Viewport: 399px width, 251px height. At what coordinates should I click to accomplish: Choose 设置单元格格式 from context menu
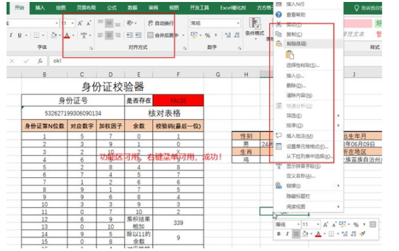pyautogui.click(x=307, y=147)
